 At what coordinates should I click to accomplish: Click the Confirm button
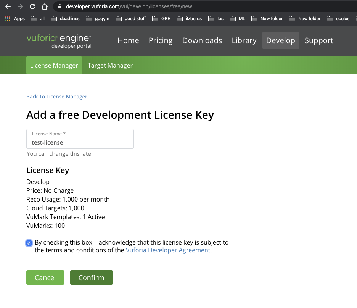(92, 277)
